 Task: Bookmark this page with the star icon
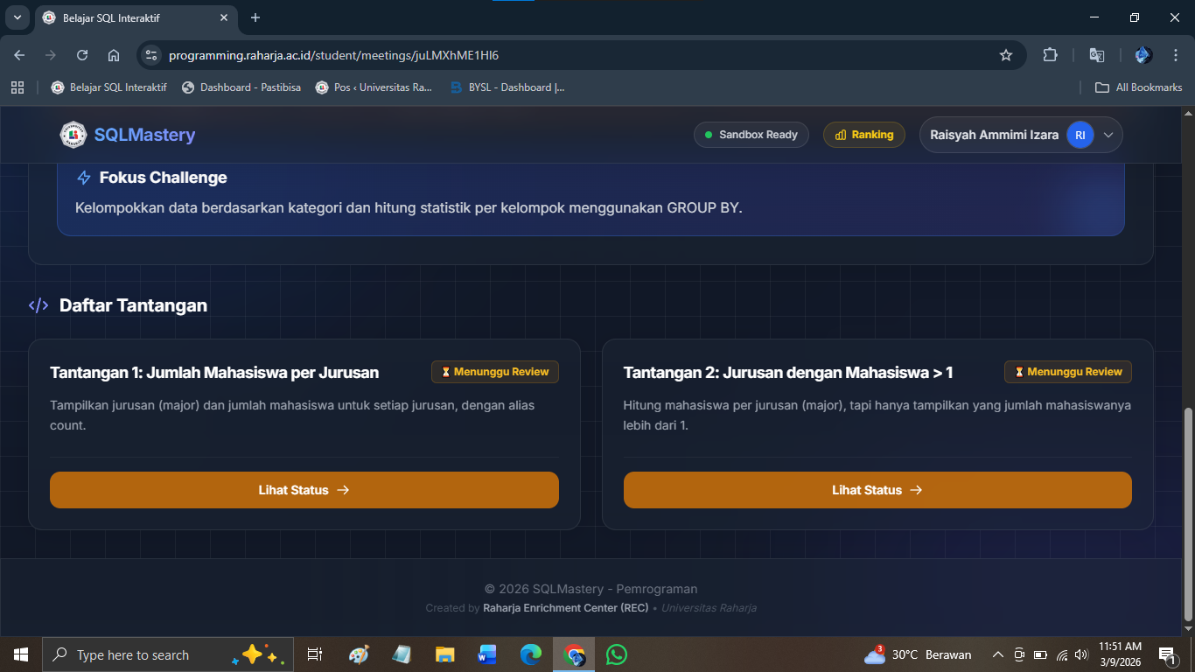tap(1006, 55)
